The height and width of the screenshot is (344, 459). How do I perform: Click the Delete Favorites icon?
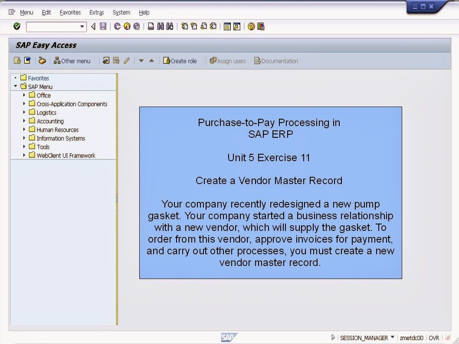pyautogui.click(x=116, y=61)
